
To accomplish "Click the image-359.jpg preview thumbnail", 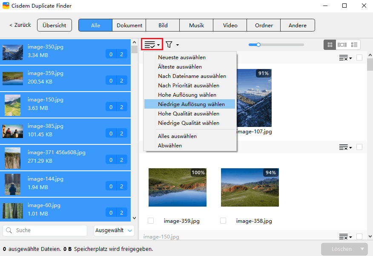I will (x=178, y=187).
